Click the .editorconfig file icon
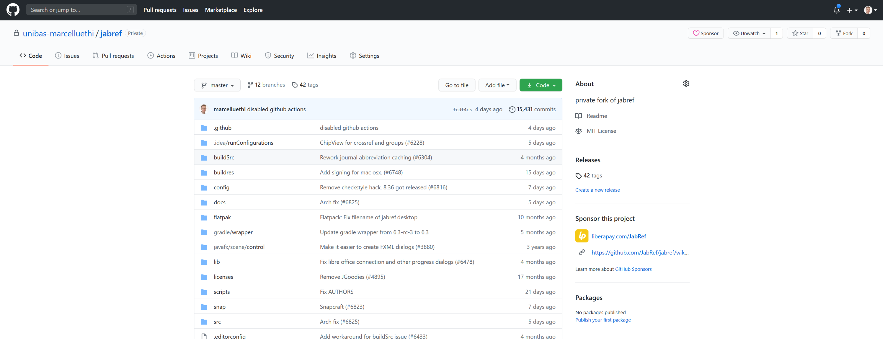The height and width of the screenshot is (339, 883). click(x=204, y=336)
